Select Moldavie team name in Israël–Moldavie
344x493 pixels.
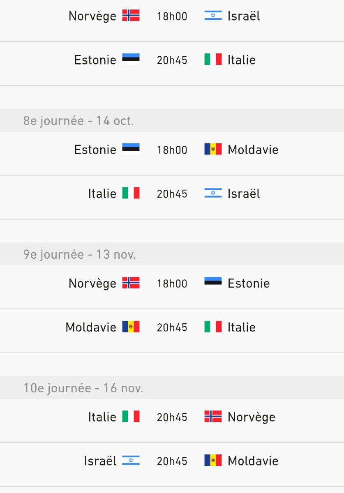pos(253,461)
